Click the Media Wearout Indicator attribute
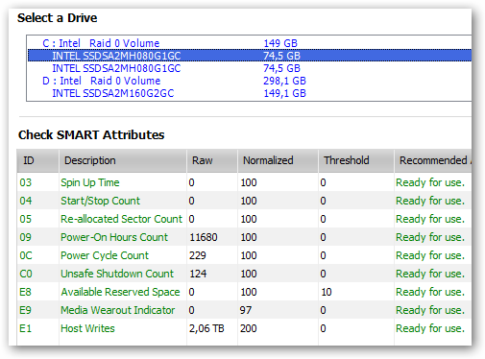This screenshot has height=359, width=485. (x=118, y=310)
